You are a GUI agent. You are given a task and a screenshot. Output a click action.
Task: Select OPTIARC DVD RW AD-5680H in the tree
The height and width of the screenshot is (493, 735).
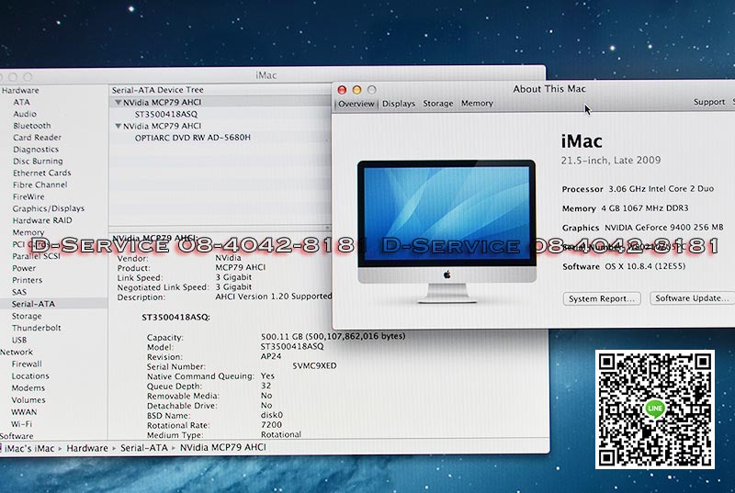coord(193,138)
